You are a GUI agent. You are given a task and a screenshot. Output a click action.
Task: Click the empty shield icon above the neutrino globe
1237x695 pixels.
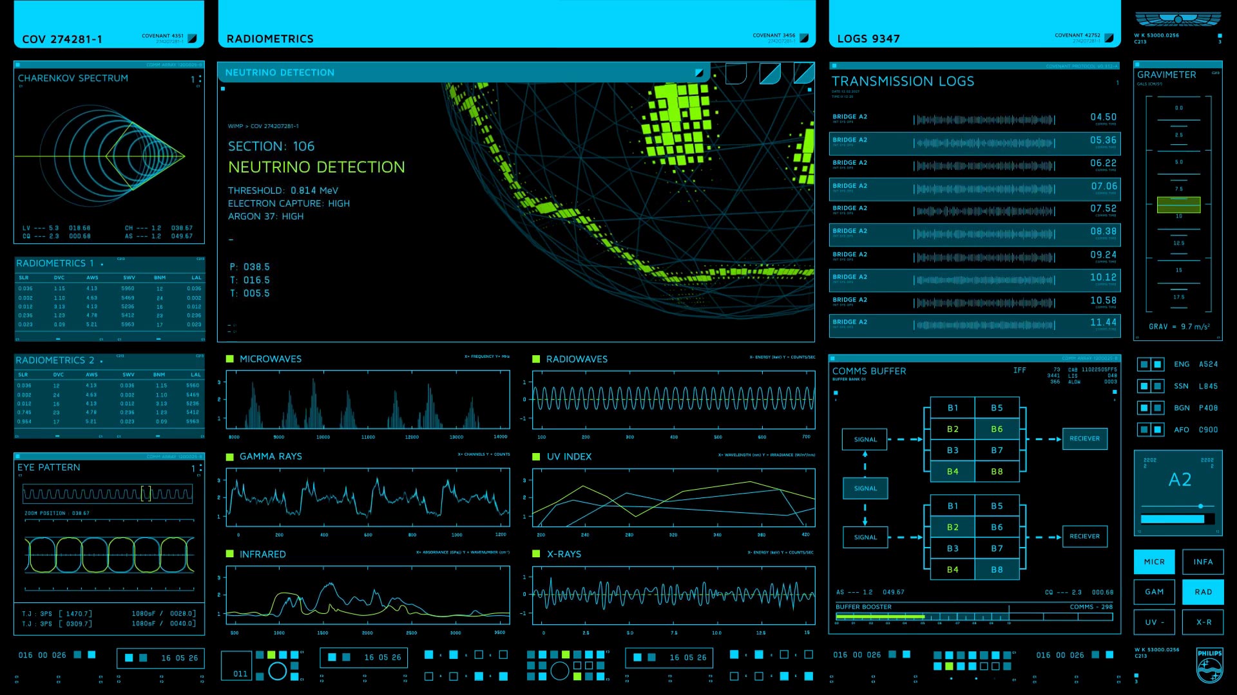(736, 73)
